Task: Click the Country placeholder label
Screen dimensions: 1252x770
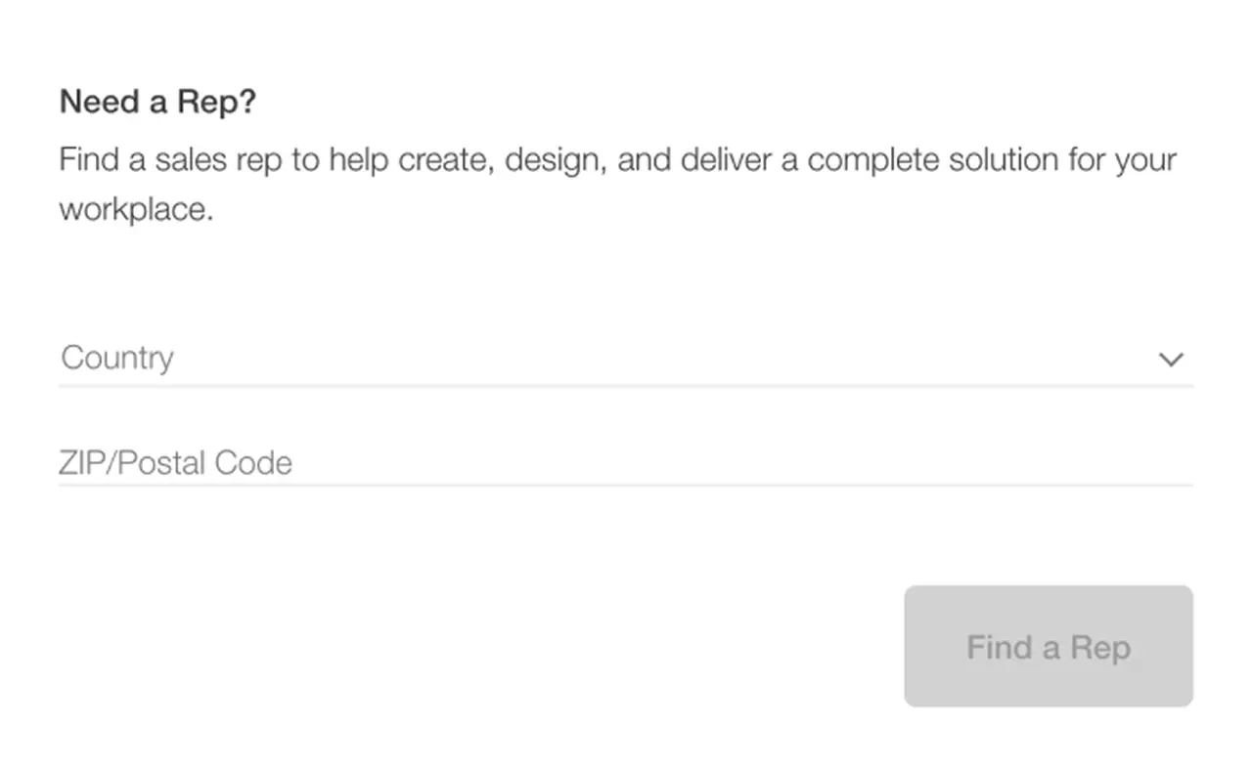Action: (116, 358)
